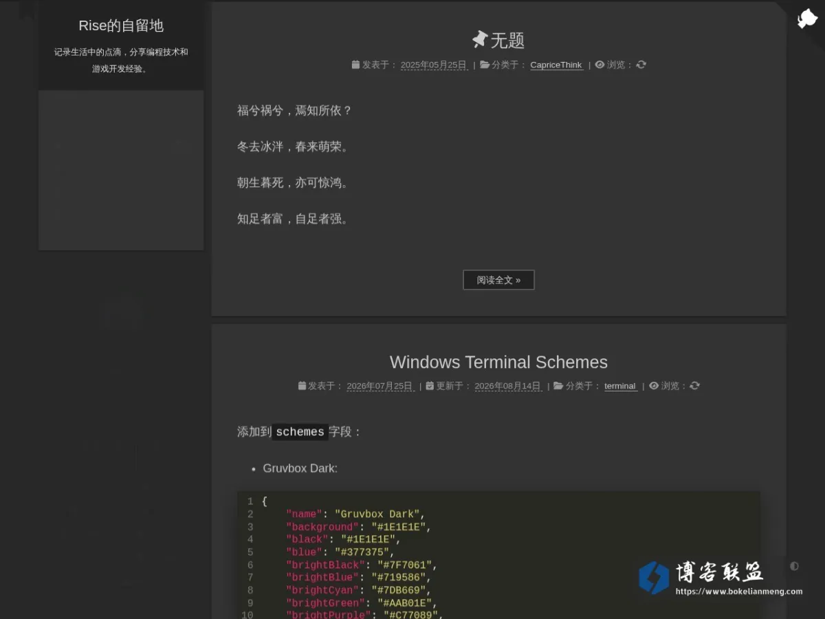Screen dimensions: 825x619
Task: Click the code line "name": "Gruvbox Dark"
Action: [355, 514]
